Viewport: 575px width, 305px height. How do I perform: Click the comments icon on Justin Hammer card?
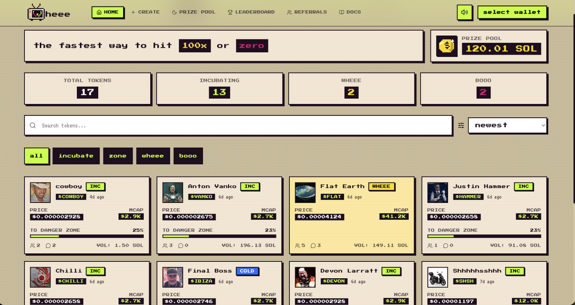click(446, 246)
